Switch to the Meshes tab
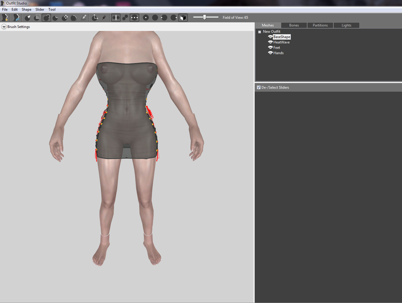Viewport: 402px width, 303px height. point(267,25)
